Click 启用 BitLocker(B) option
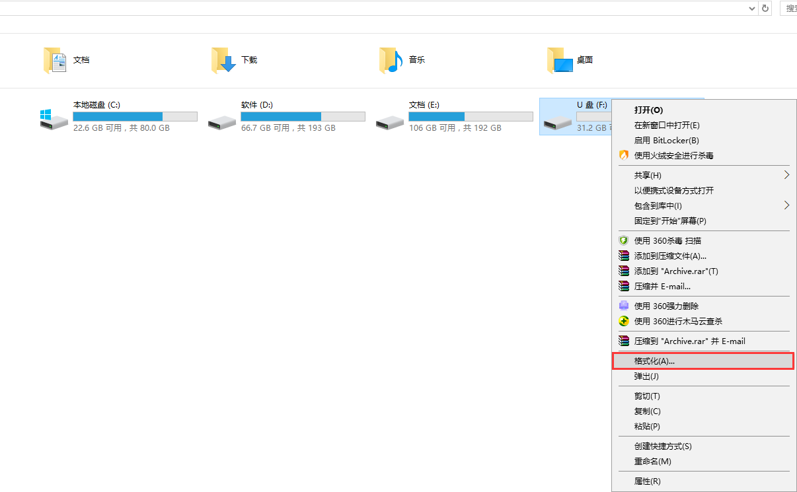 (666, 141)
